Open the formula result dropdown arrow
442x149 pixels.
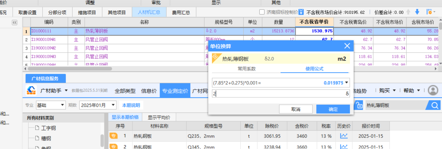click(x=346, y=83)
